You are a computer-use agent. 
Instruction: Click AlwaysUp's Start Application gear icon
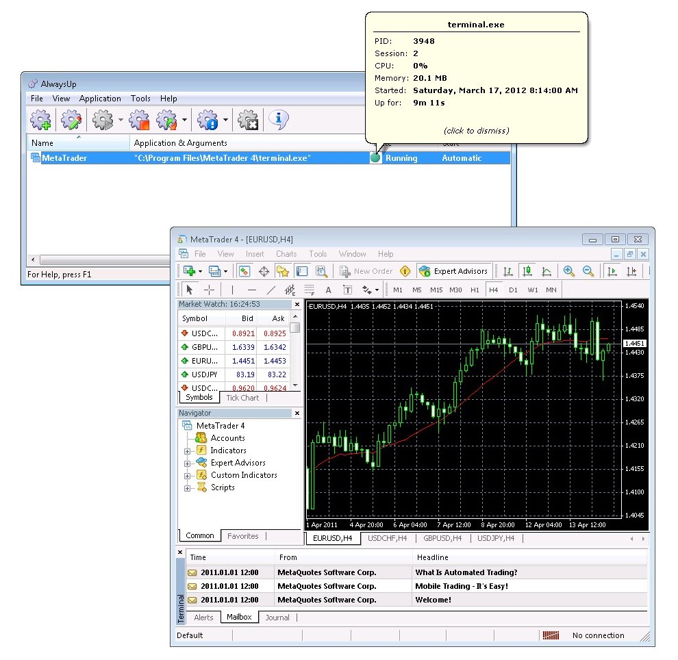[103, 120]
